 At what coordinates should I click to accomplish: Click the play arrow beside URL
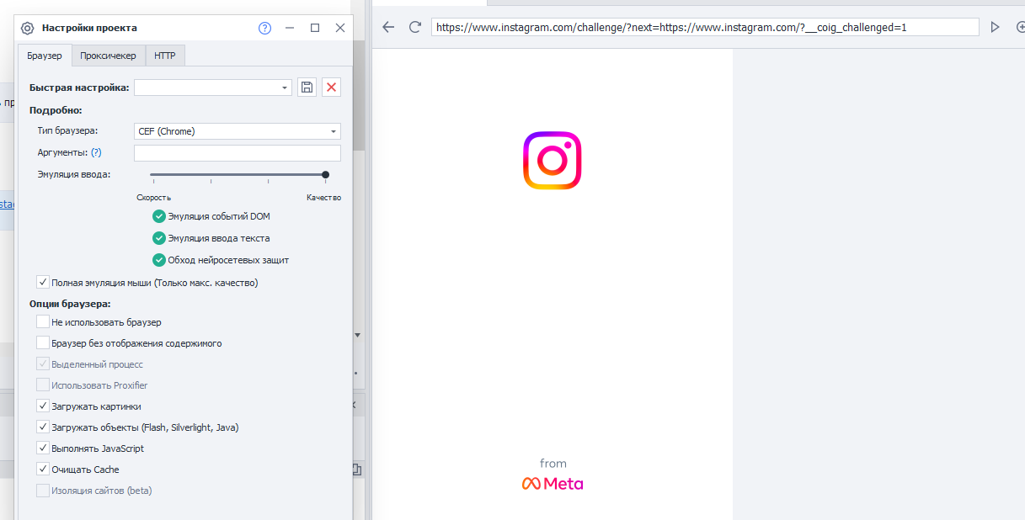click(996, 27)
